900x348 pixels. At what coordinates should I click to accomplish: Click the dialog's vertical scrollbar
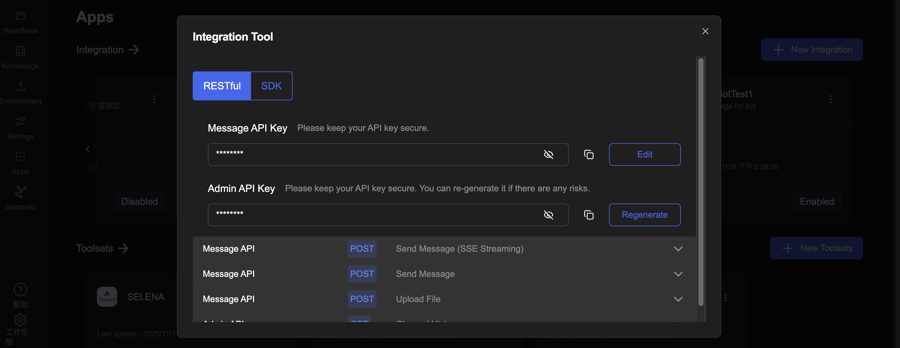700,182
